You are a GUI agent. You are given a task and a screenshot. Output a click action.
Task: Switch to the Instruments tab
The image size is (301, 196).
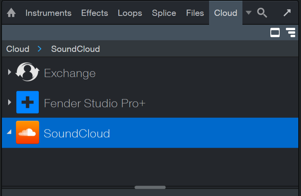[x=48, y=13]
